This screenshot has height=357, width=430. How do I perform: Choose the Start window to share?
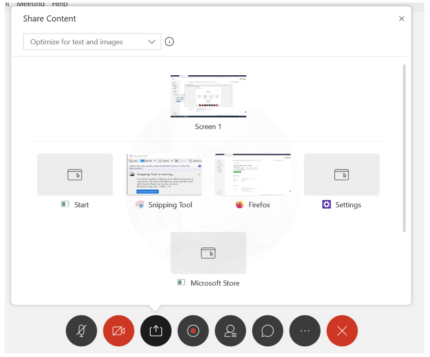coord(75,175)
